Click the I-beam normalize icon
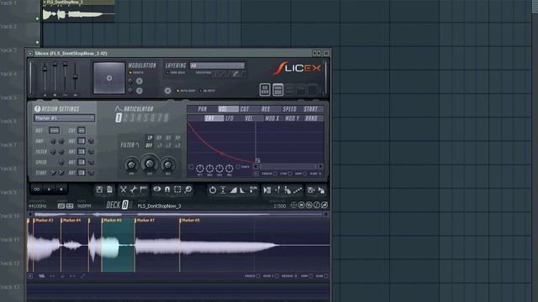This screenshot has width=538, height=302. pos(223,190)
